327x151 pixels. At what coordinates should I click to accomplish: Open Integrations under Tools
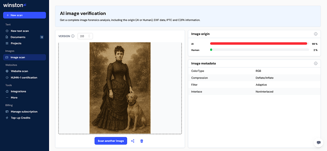point(18,91)
